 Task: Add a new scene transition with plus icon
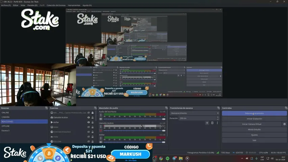coord(207,123)
